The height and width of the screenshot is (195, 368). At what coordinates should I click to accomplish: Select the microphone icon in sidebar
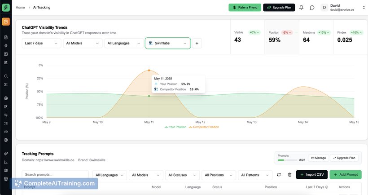pos(6,45)
